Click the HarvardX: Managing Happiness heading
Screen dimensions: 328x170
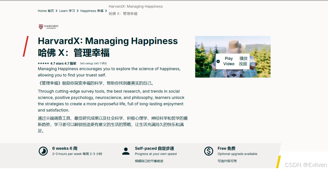click(x=108, y=41)
